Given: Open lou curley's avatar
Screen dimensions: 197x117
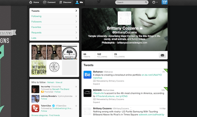Looking at the screenshot, I should (35, 89).
